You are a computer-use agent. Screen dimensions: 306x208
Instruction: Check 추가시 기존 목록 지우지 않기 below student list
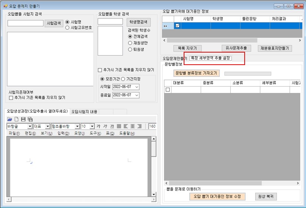(x=100, y=70)
